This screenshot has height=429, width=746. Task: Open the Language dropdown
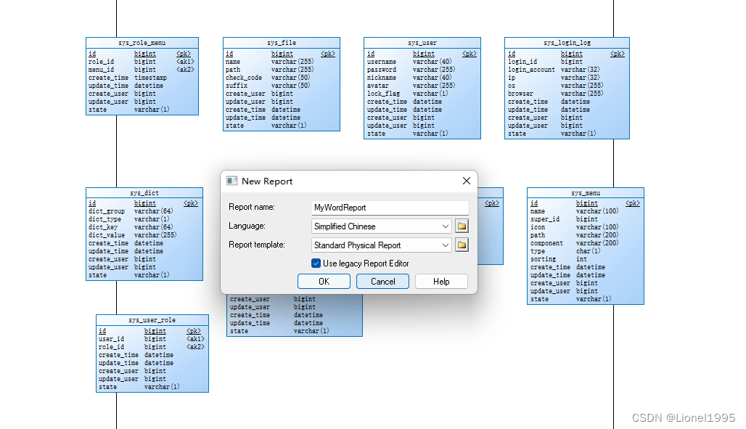tap(446, 226)
